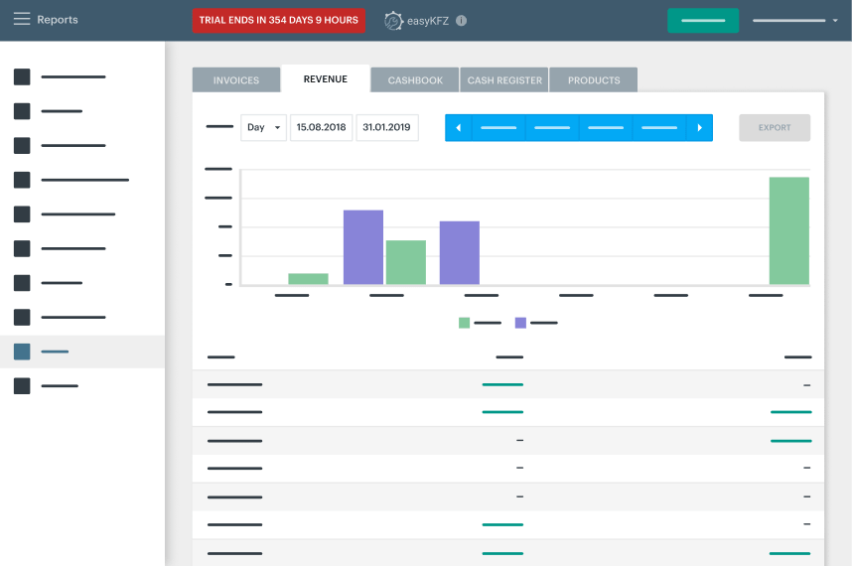The width and height of the screenshot is (852, 566).
Task: Go to previous period with left arrow
Action: click(x=459, y=128)
